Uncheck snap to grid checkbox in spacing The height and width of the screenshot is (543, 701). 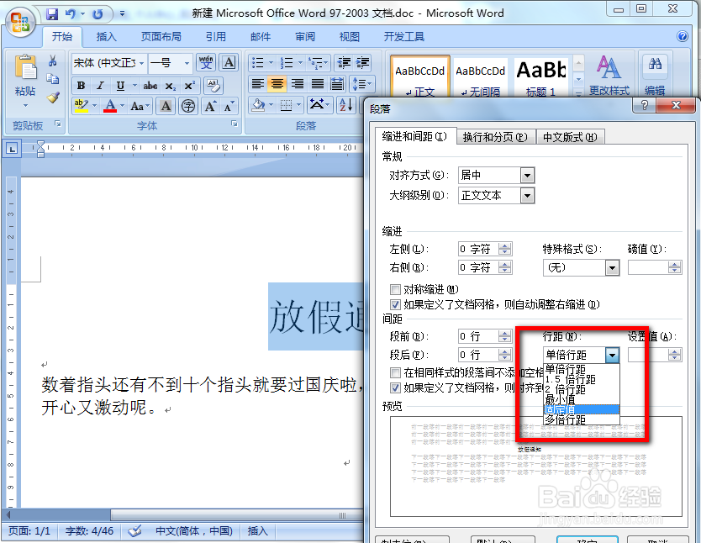tap(395, 387)
